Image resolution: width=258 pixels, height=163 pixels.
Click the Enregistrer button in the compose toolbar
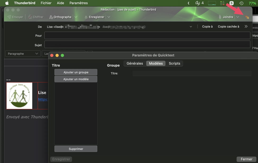pyautogui.click(x=94, y=17)
